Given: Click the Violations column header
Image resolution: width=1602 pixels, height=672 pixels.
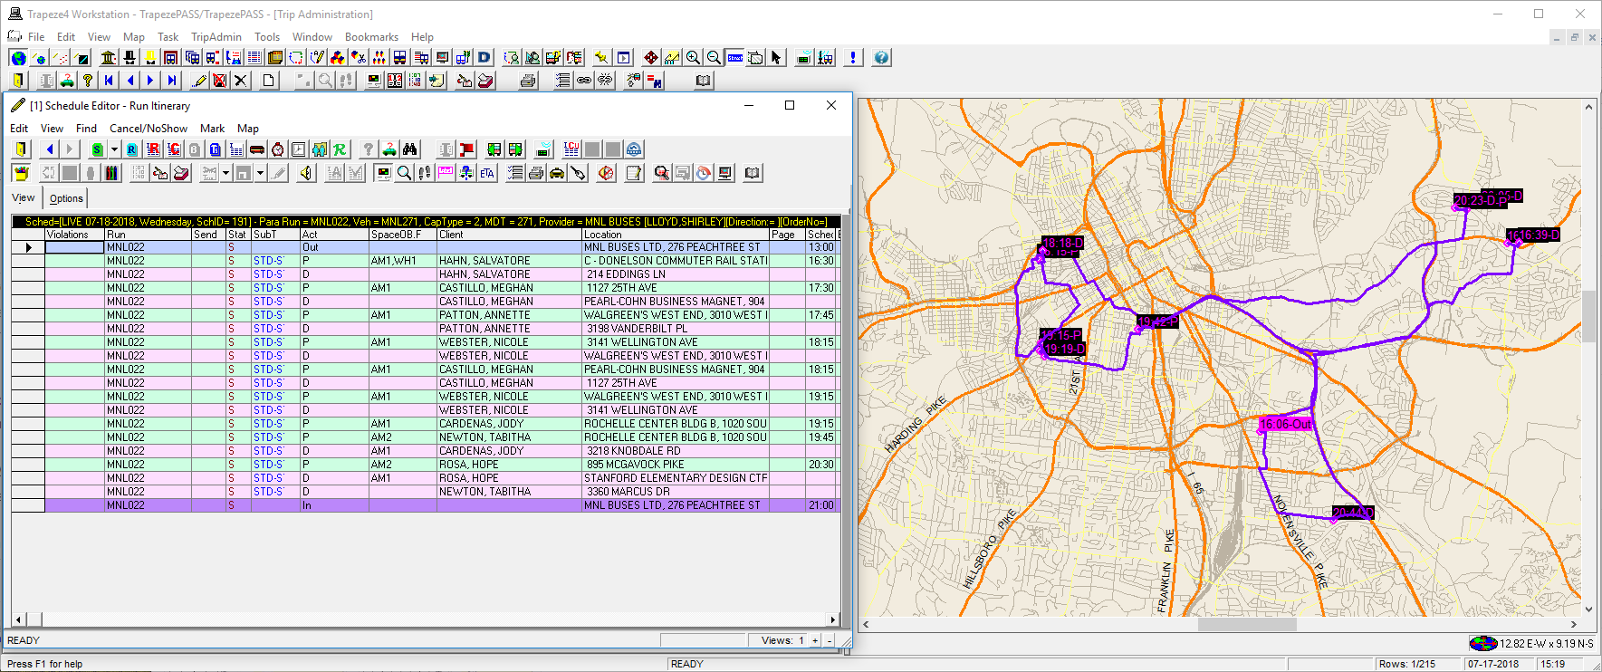Looking at the screenshot, I should tap(74, 235).
